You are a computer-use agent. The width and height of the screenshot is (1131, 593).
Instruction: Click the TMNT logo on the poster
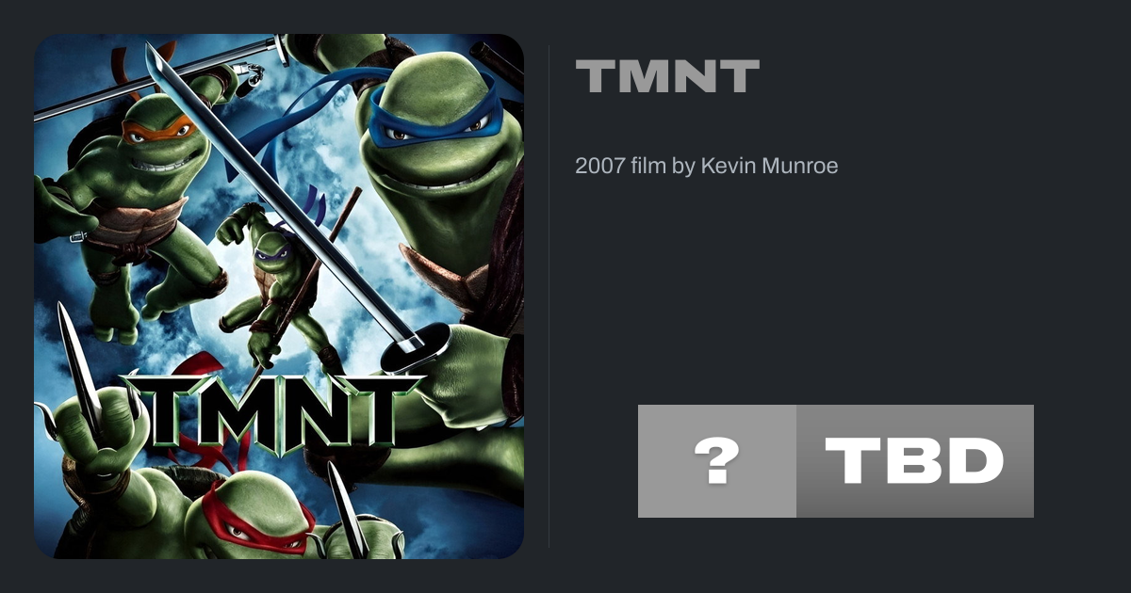point(270,409)
